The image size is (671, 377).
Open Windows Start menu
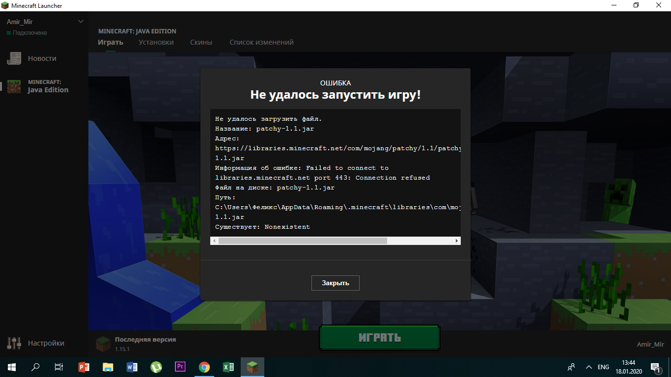(11, 367)
